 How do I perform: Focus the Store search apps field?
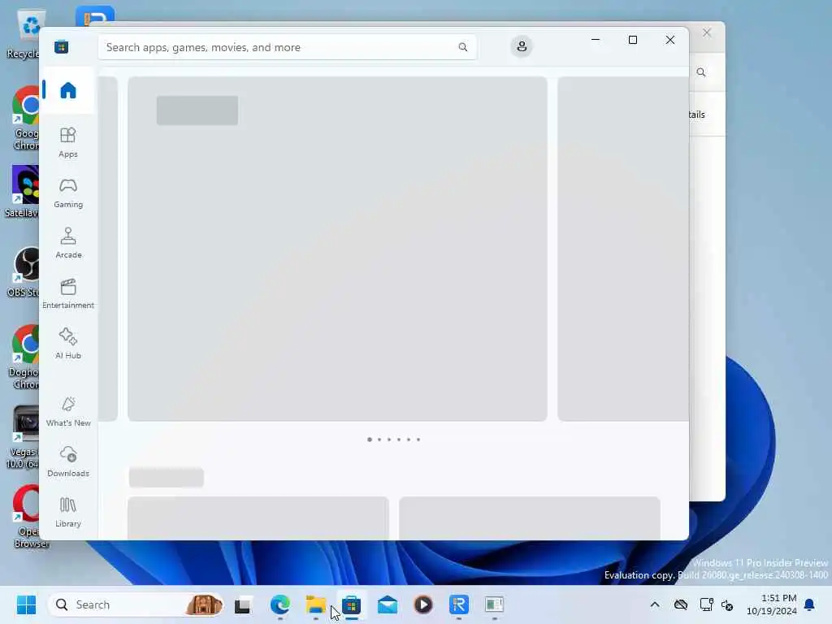pos(287,47)
